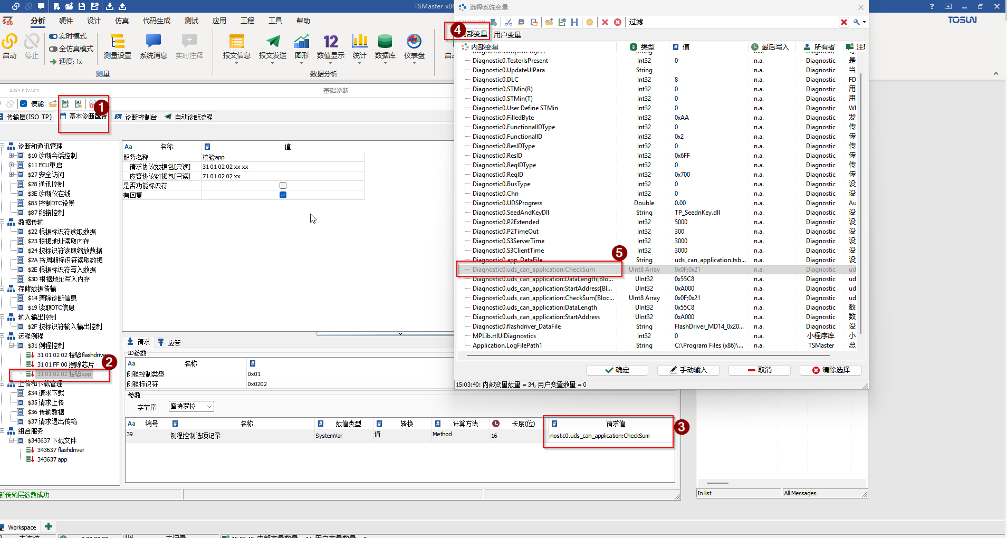Toggle the 实时模式 real-time mode switch
The height and width of the screenshot is (538, 1007).
pyautogui.click(x=54, y=36)
